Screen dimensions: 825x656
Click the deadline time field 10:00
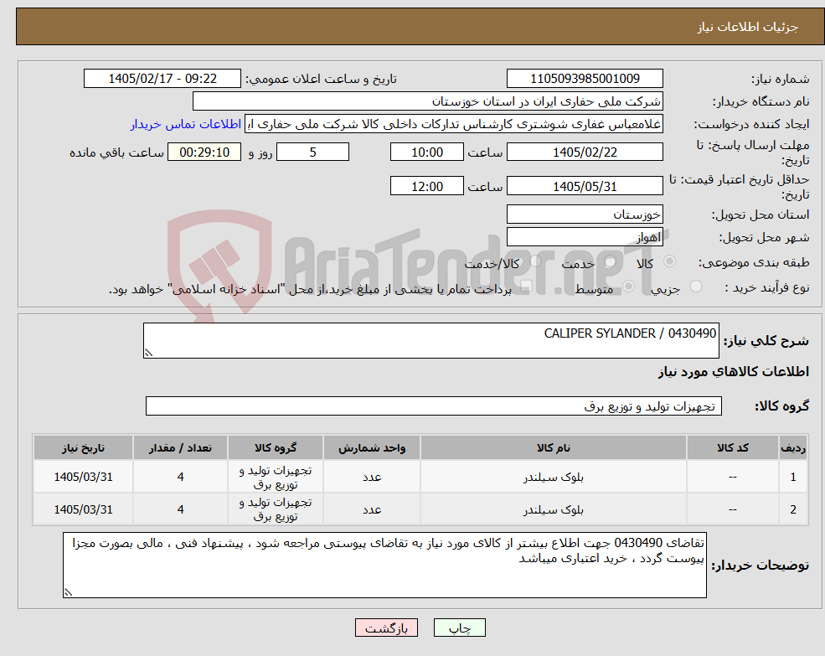click(x=426, y=152)
